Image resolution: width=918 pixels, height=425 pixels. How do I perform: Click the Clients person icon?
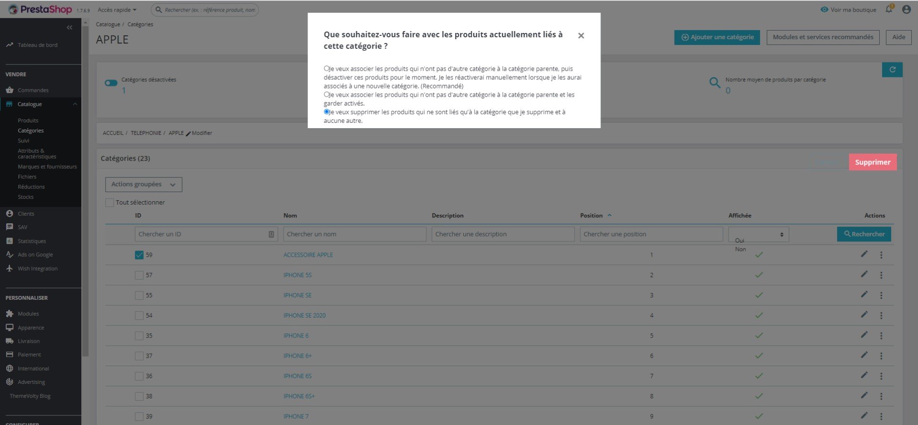pos(10,214)
